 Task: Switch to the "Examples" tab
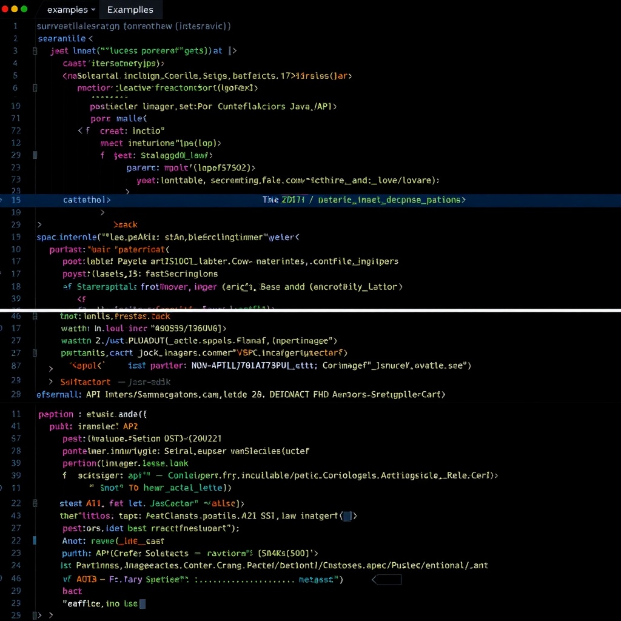click(130, 10)
